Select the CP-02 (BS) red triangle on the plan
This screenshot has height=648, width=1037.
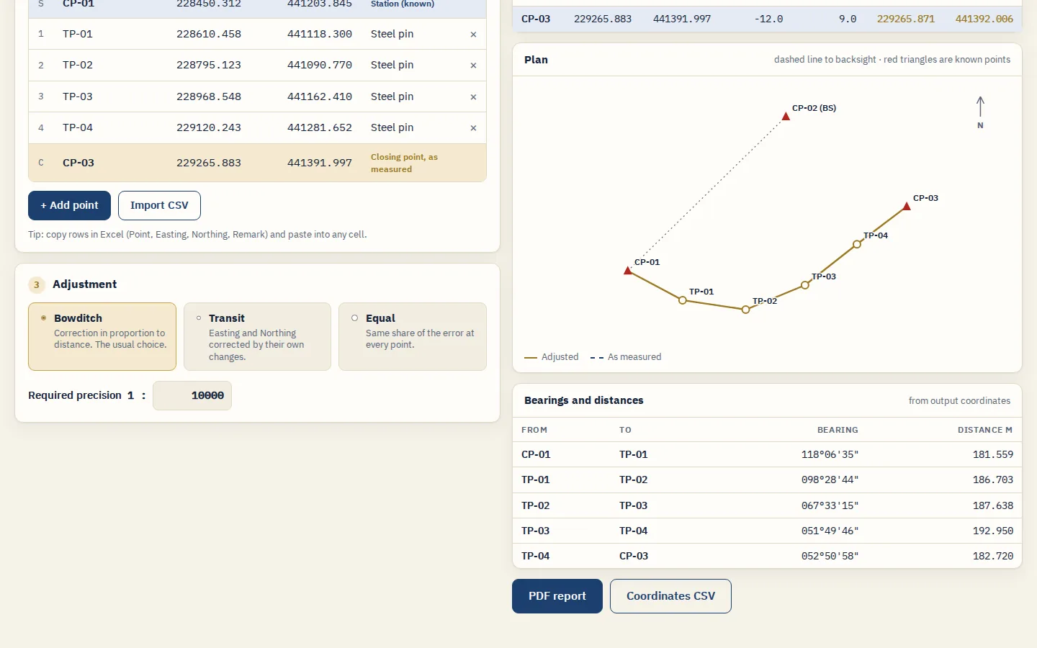786,116
